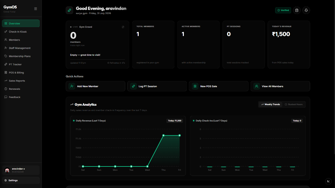Click the Feedback speech bubble icon

pos(6,97)
